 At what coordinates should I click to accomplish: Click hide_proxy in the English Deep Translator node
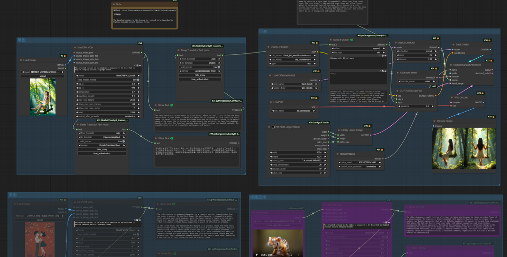200,75
